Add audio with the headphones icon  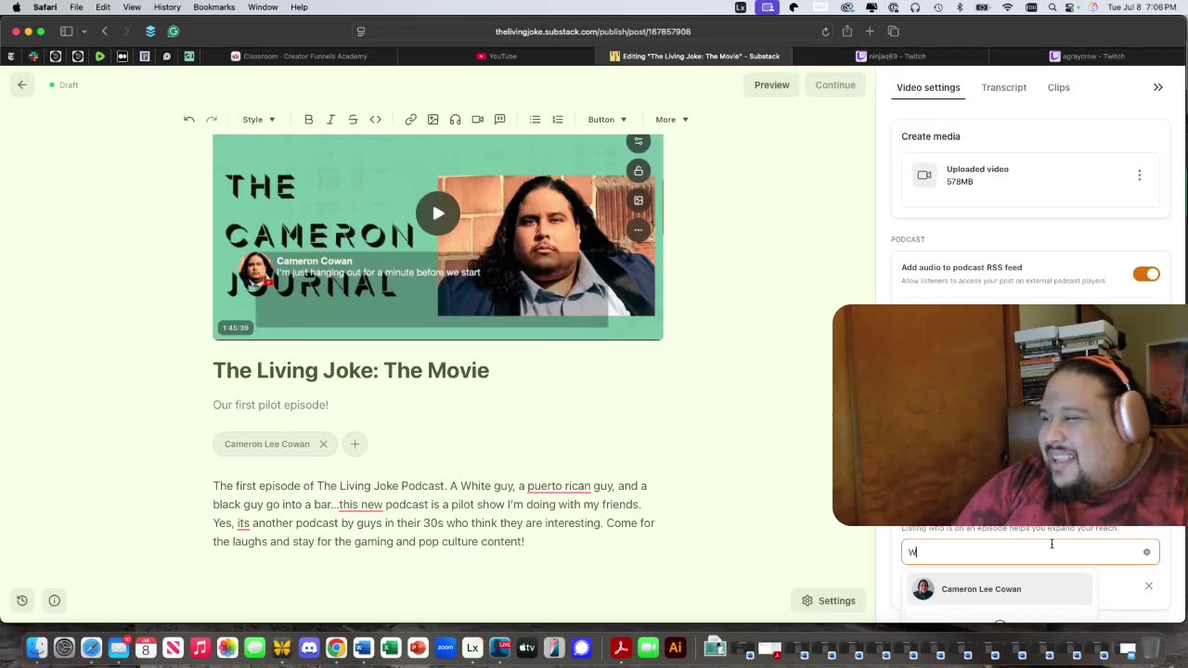coord(455,120)
